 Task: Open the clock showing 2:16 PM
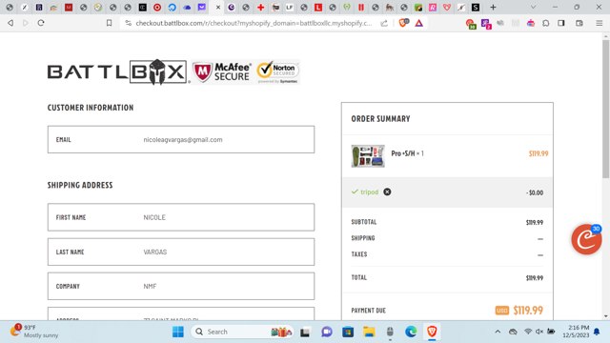576,332
